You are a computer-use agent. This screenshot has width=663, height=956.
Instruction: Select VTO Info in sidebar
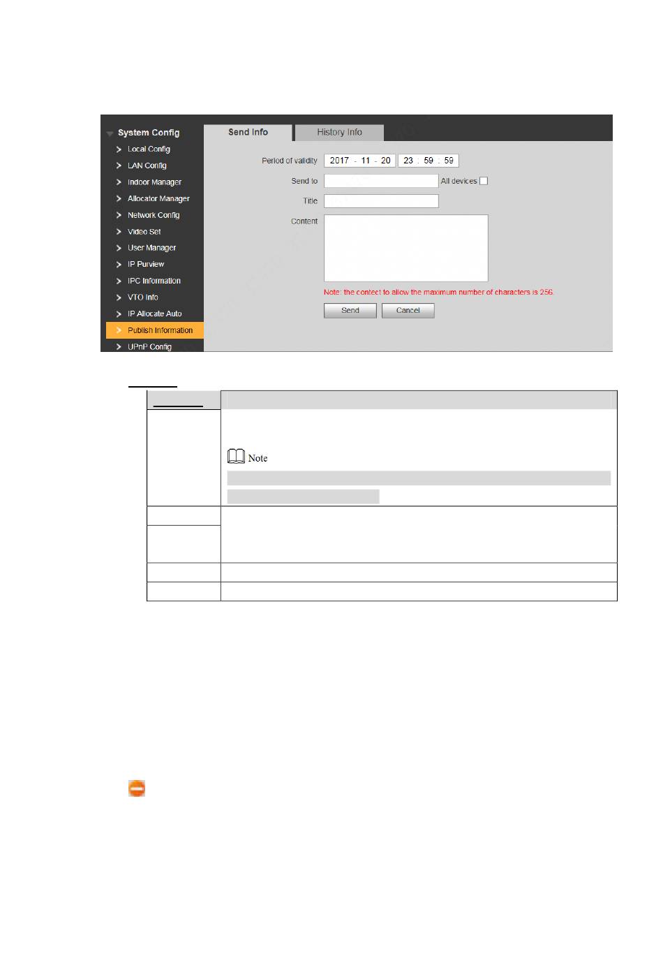click(x=143, y=297)
